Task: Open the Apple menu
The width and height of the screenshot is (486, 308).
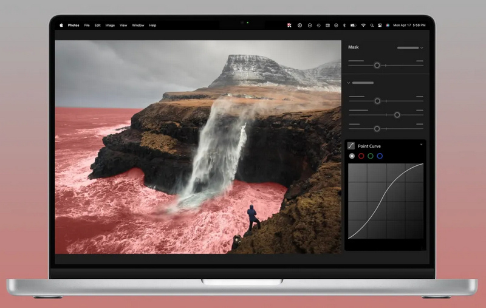Action: coord(61,25)
